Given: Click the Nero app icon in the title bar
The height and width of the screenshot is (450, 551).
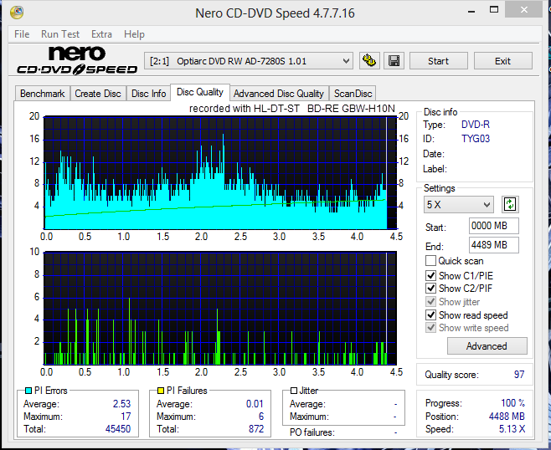Looking at the screenshot, I should pos(17,13).
